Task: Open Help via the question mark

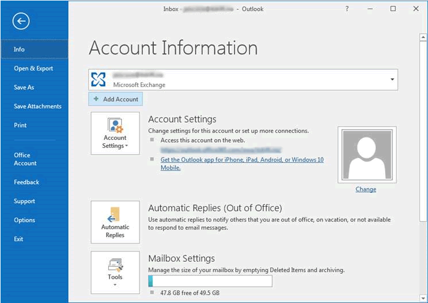Action: 347,9
